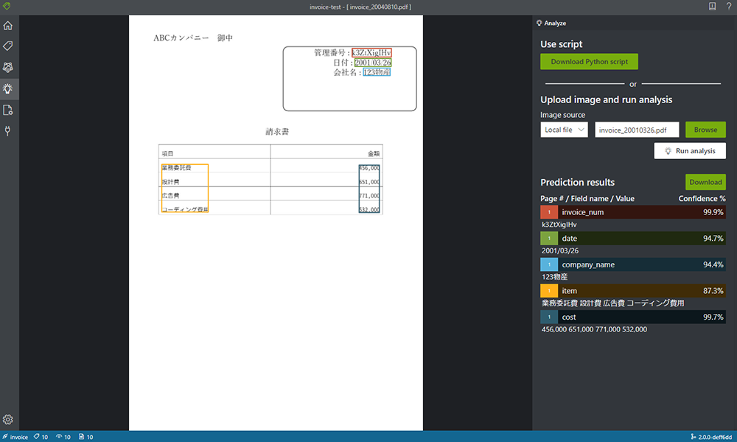Select the Analyze lightbulb icon in sidebar
The width and height of the screenshot is (737, 442).
(x=8, y=89)
